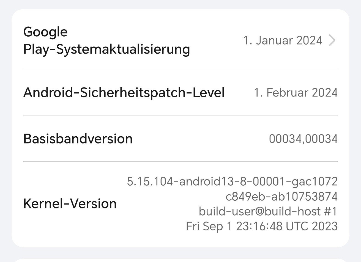
Task: Tap the word Play-Systemaktualisierung
Action: click(106, 49)
